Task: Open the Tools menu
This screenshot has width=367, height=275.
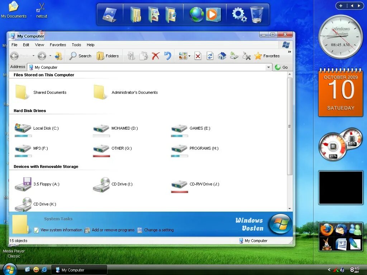Action: click(x=76, y=45)
